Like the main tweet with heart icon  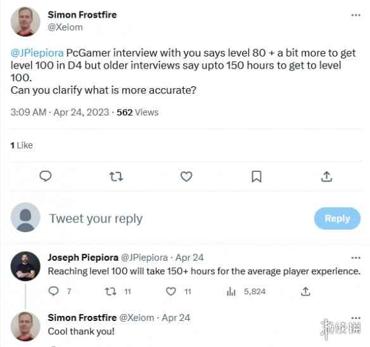(x=186, y=176)
